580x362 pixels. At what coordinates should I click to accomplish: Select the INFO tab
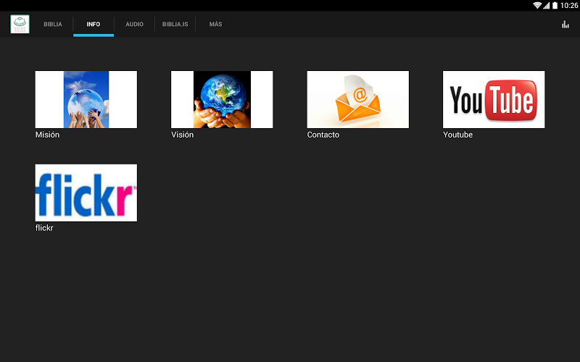tap(94, 25)
